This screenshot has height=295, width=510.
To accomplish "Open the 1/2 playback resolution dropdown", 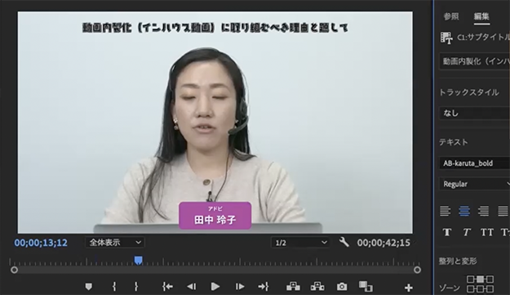I will pyautogui.click(x=300, y=243).
